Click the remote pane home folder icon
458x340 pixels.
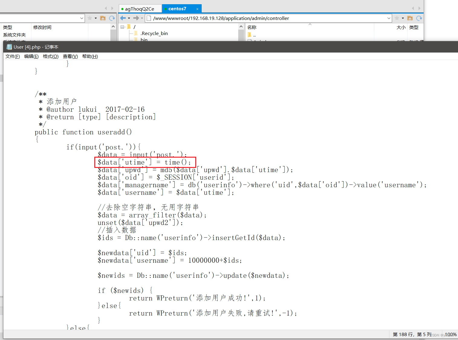click(x=410, y=18)
